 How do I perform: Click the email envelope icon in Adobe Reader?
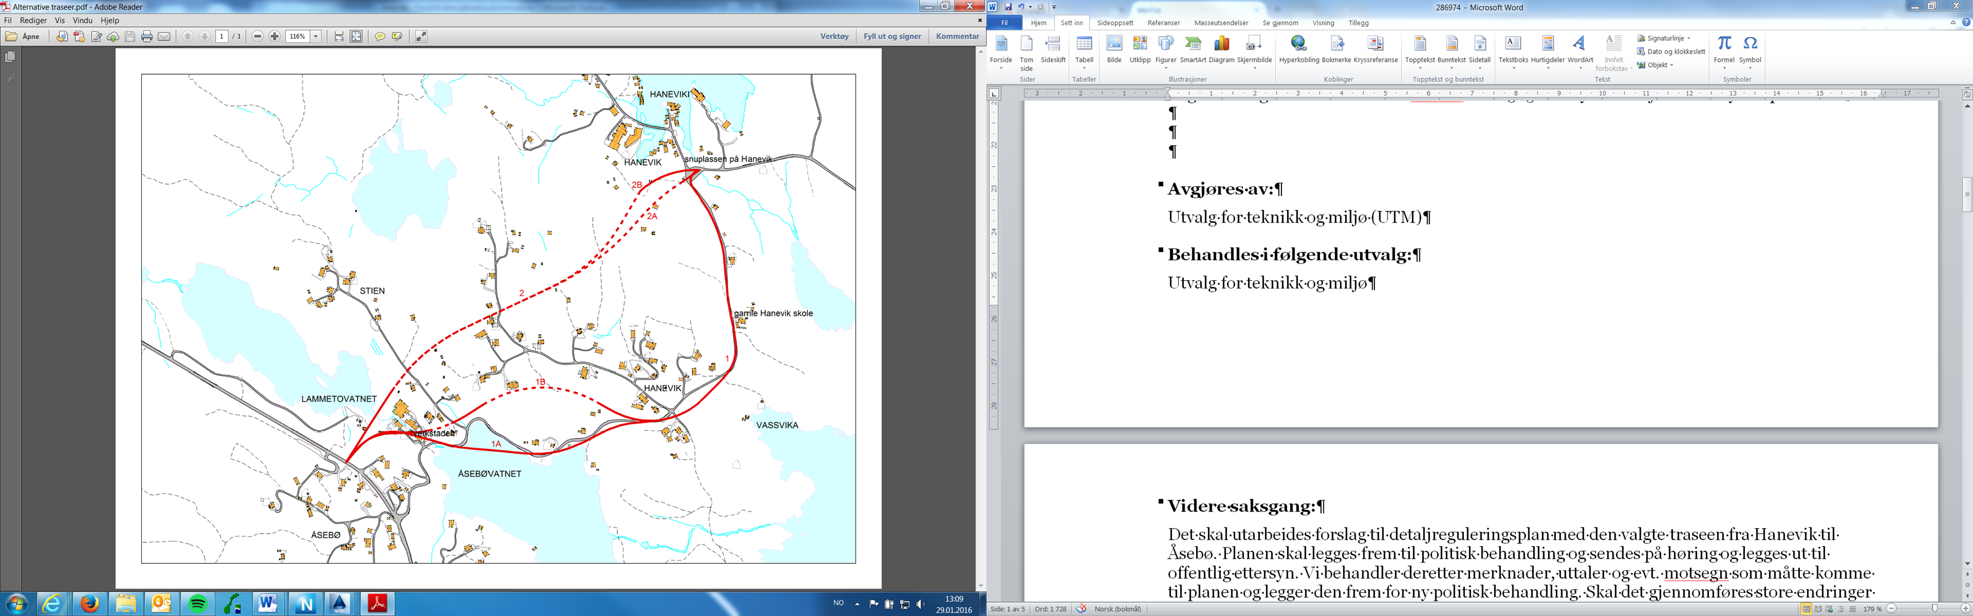pos(164,37)
